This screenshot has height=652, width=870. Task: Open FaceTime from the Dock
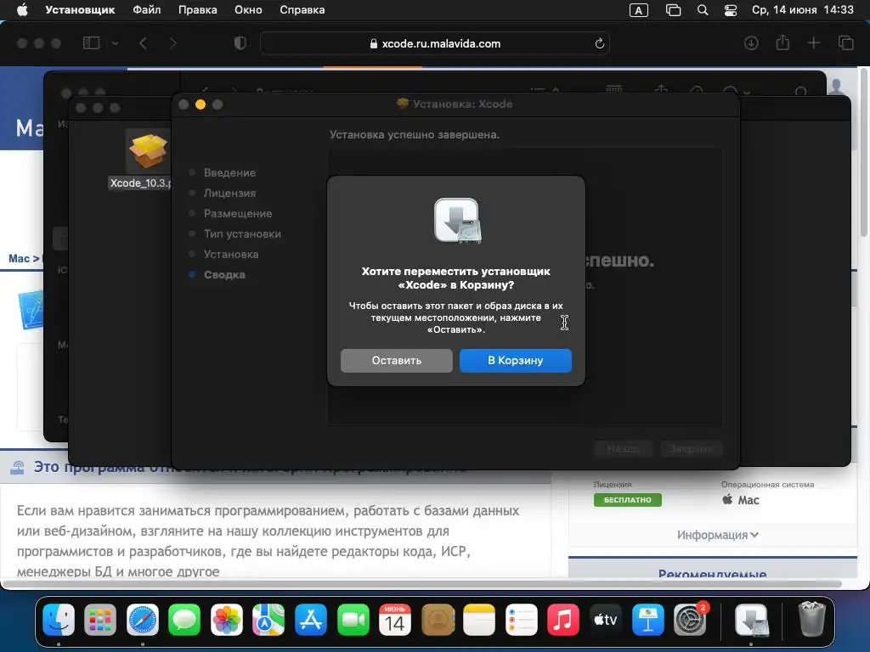coord(353,620)
